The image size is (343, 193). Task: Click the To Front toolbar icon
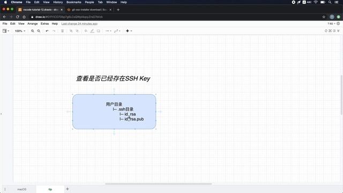point(71,31)
